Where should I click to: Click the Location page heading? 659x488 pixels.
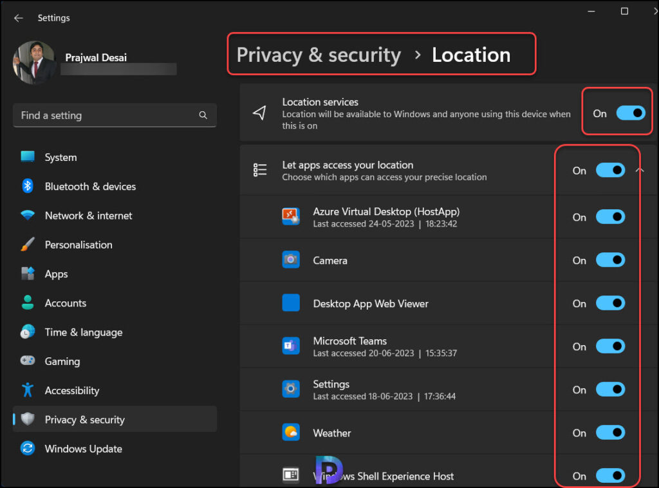click(x=471, y=55)
